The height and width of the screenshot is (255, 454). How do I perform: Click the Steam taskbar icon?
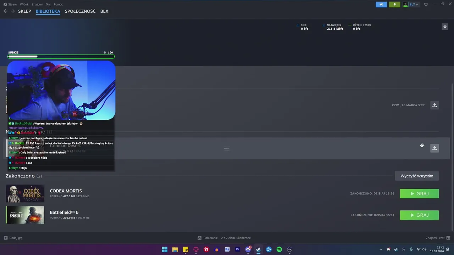259,249
